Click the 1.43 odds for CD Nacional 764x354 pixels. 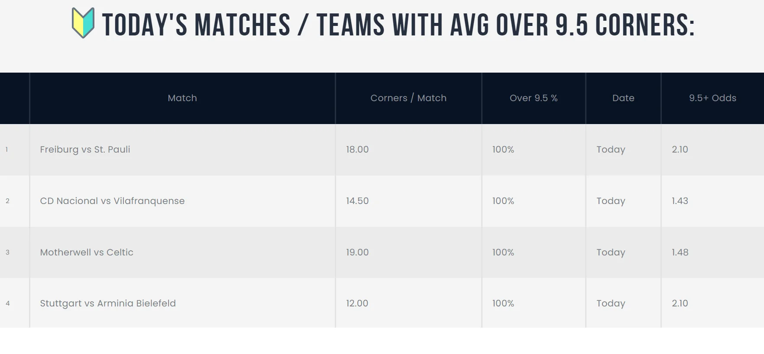pyautogui.click(x=680, y=201)
